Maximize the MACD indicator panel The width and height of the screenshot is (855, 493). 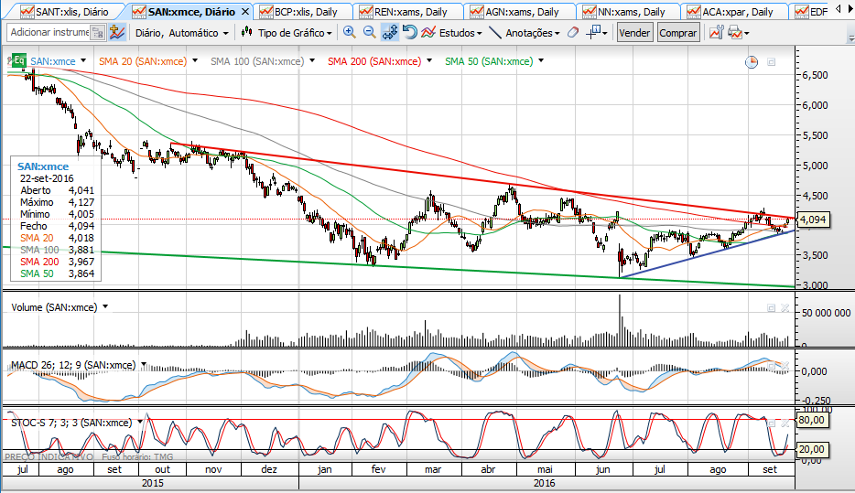(771, 366)
